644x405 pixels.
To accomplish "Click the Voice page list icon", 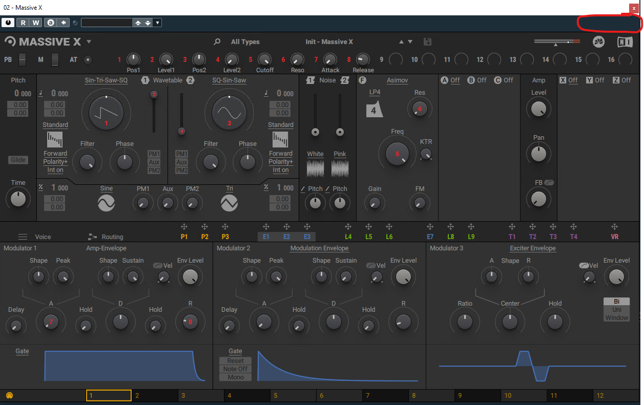I will pyautogui.click(x=23, y=237).
